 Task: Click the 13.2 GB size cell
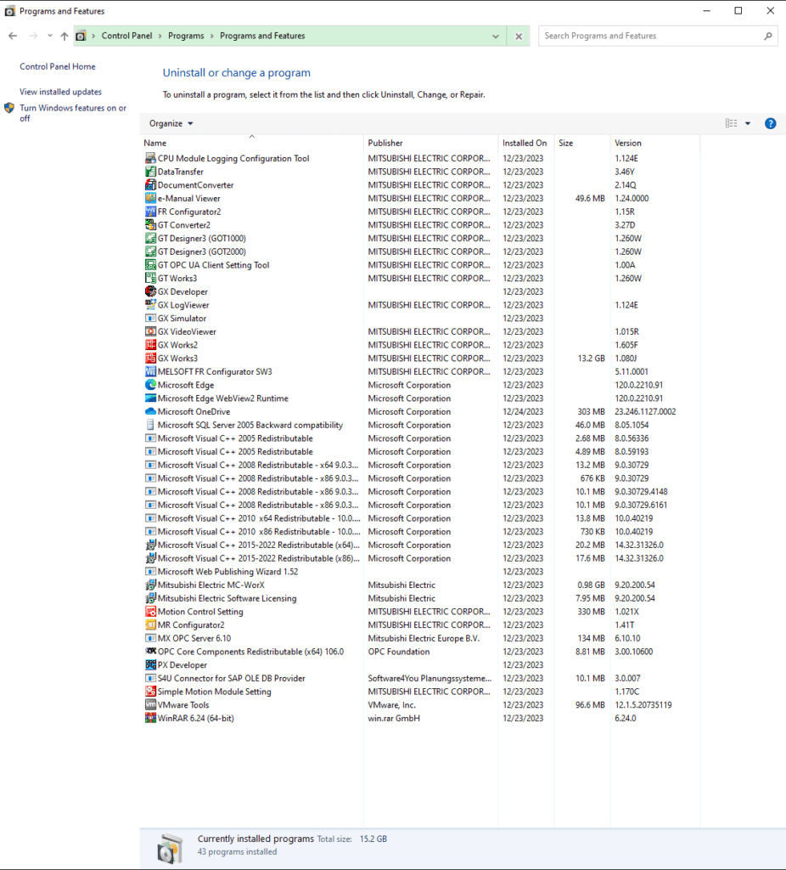[591, 358]
